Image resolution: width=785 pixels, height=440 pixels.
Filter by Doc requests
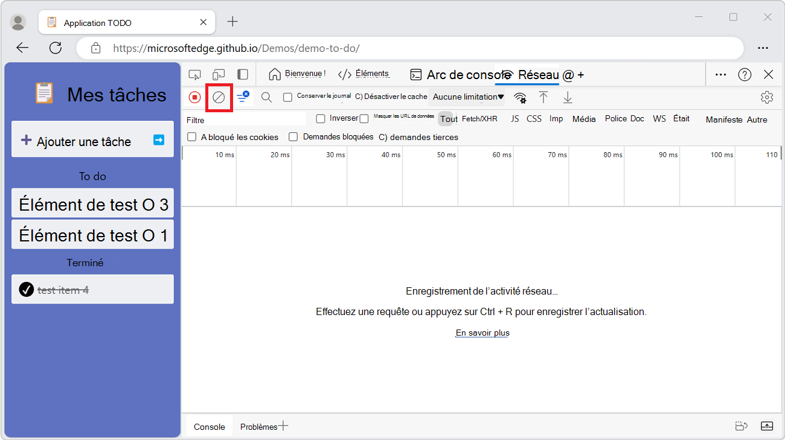(x=638, y=119)
